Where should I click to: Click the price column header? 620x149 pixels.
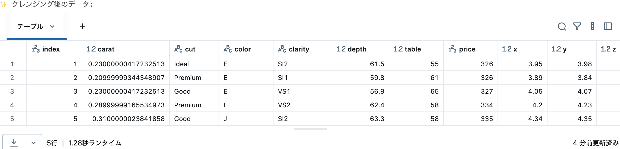point(467,49)
